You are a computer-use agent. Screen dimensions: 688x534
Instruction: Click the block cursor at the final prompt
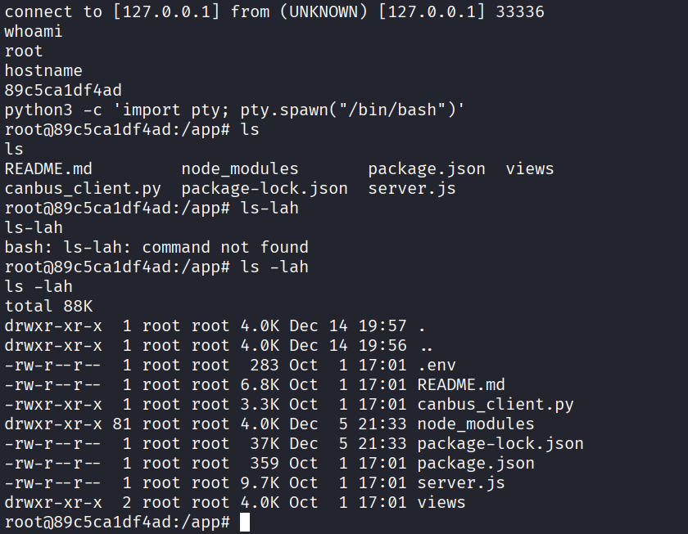tap(245, 522)
